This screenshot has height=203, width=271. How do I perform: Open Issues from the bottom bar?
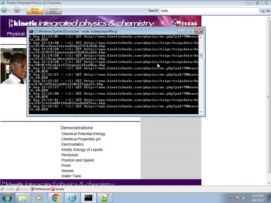click(57, 189)
